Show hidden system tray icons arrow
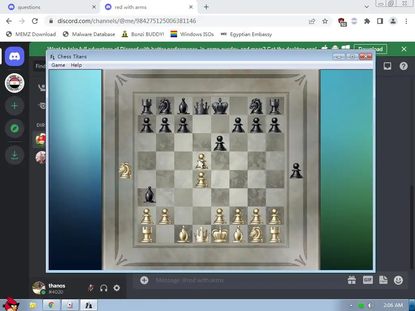Viewport: 415px width, 311px height. click(x=351, y=305)
